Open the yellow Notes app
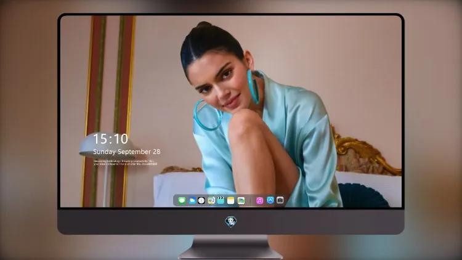 pos(231,200)
